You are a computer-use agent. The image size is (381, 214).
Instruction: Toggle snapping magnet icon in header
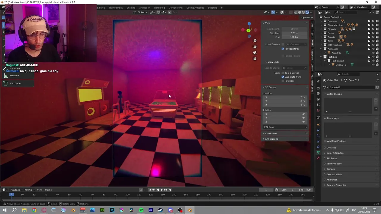click(x=158, y=12)
